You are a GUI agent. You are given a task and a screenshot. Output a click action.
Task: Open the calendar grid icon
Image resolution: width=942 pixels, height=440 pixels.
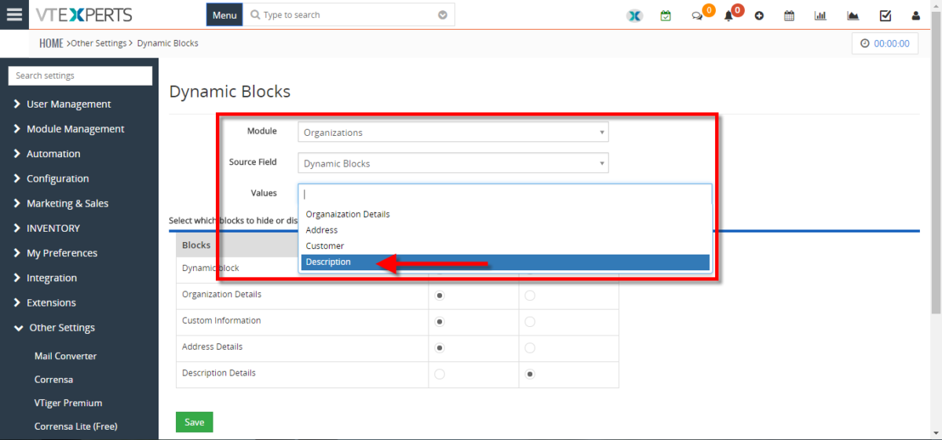coord(790,16)
